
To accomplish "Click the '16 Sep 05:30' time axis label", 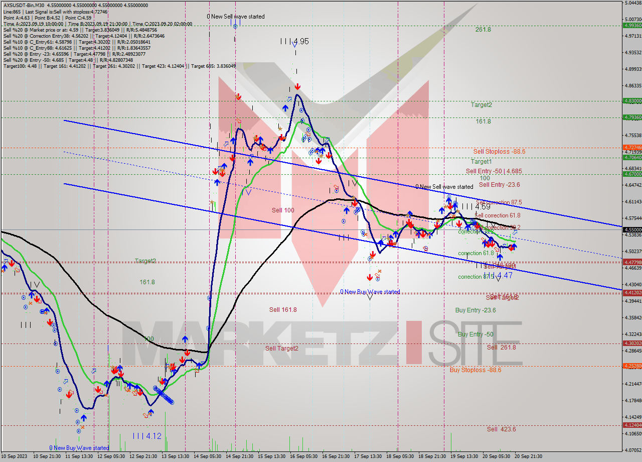I will [303, 456].
